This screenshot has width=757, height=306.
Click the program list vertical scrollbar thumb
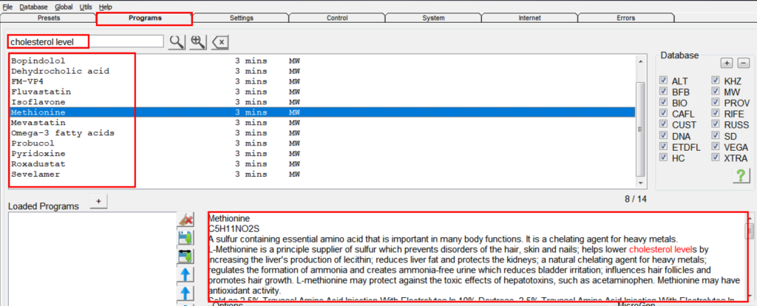pyautogui.click(x=640, y=129)
